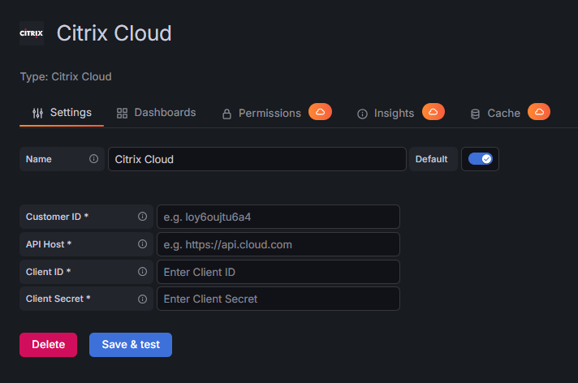Click the Name input field
Image resolution: width=578 pixels, height=383 pixels.
257,159
